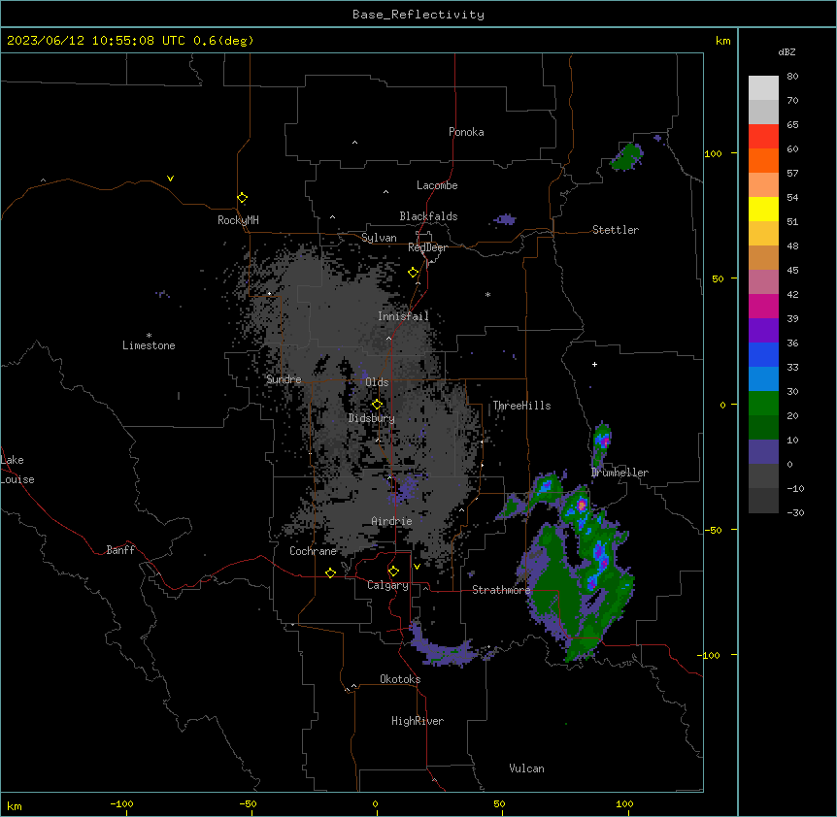The height and width of the screenshot is (817, 837).
Task: Click the Didsbury town label
Action: point(372,418)
